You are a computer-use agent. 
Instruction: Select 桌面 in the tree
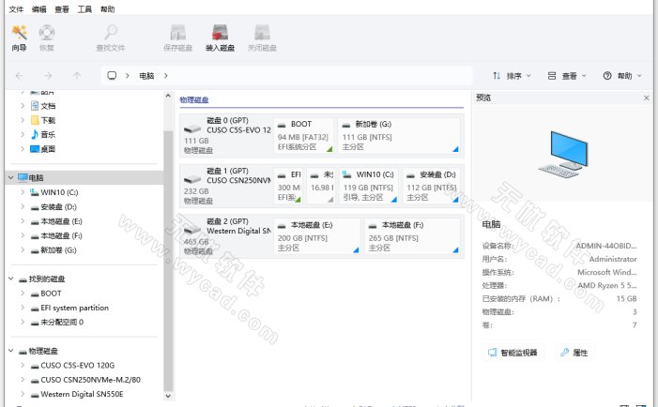43,149
